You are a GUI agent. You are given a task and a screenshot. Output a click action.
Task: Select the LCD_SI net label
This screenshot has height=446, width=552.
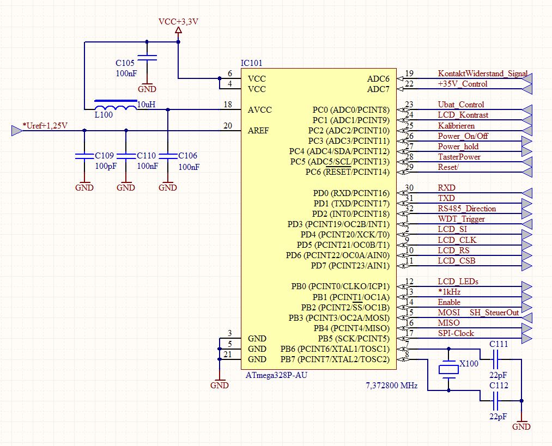tap(452, 229)
